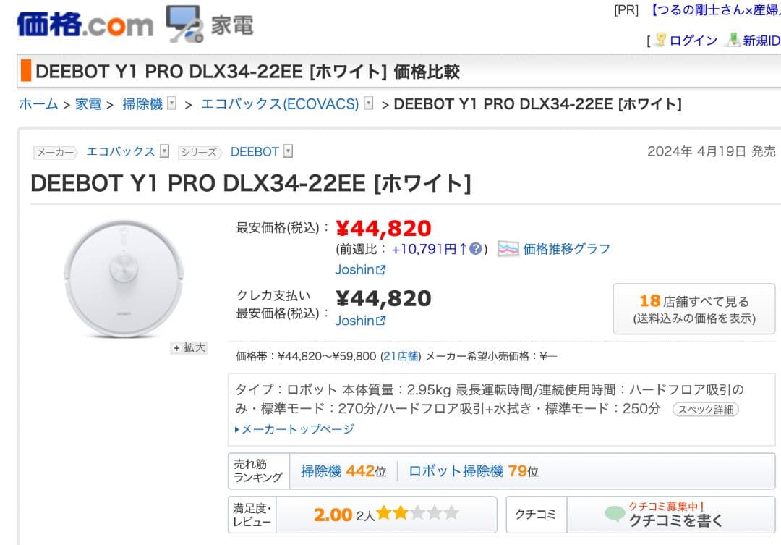This screenshot has width=781, height=545.
Task: Open the シリーズ DEEBOT dropdown
Action: [x=287, y=151]
